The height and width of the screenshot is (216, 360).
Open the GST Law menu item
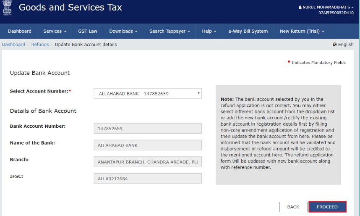click(87, 31)
